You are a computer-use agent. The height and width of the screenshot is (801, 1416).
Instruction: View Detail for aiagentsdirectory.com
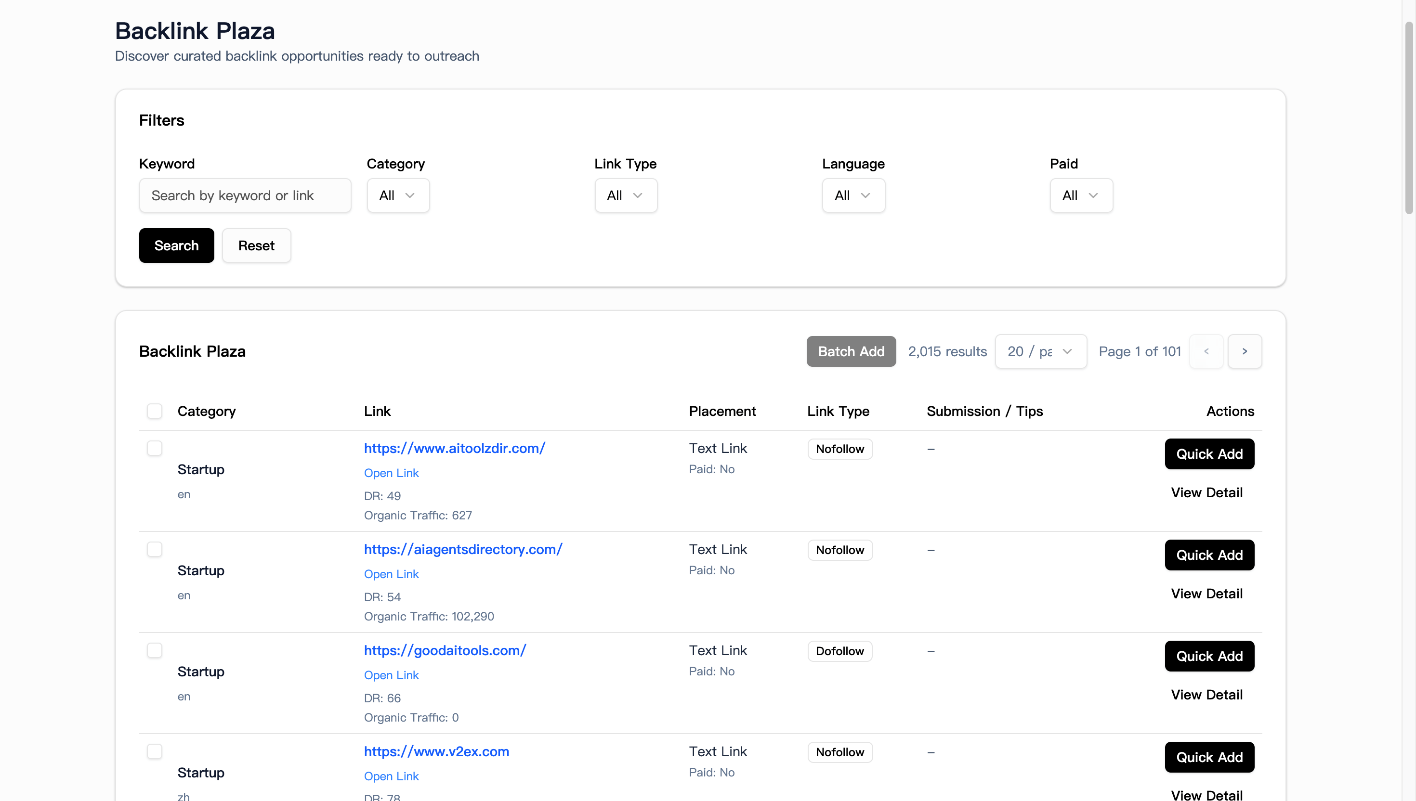1206,593
